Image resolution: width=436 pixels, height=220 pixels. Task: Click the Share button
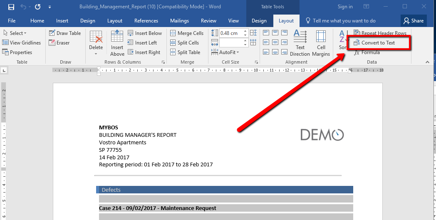click(x=414, y=20)
